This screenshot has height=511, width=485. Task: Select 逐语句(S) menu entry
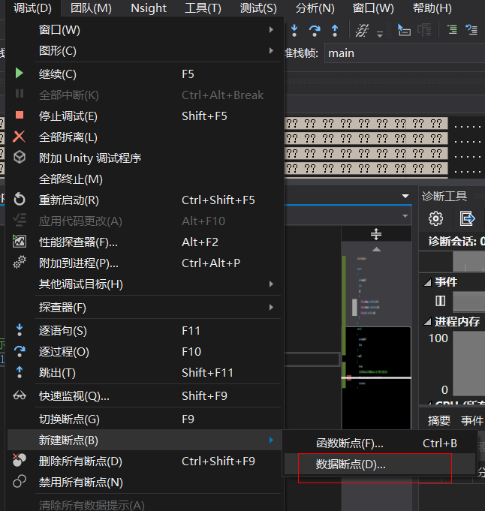coord(144,331)
